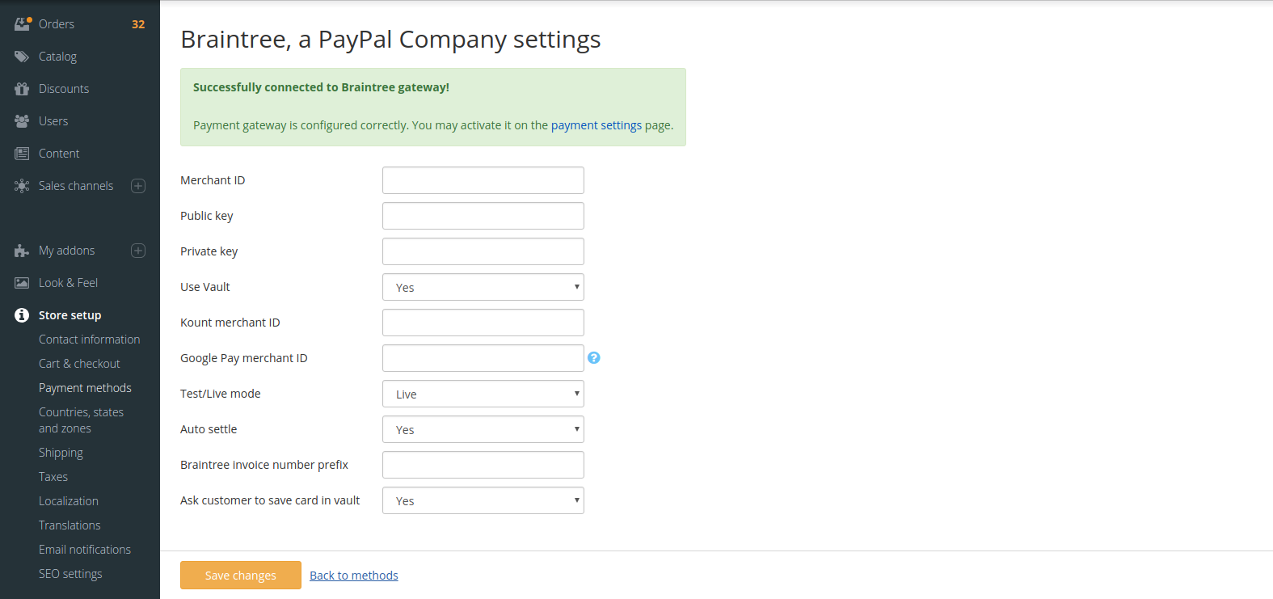Viewport: 1273px width, 599px height.
Task: Open the Users section icon
Action: [21, 120]
